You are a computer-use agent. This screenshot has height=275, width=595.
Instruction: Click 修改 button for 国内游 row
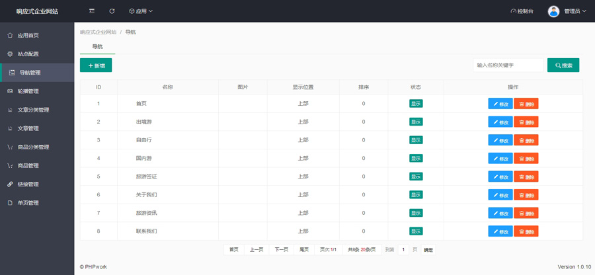500,159
